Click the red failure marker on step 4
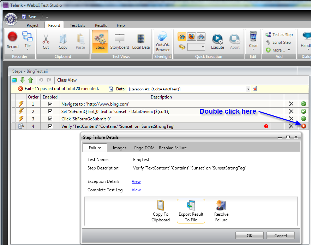The width and height of the screenshot is (311, 245). (304, 126)
